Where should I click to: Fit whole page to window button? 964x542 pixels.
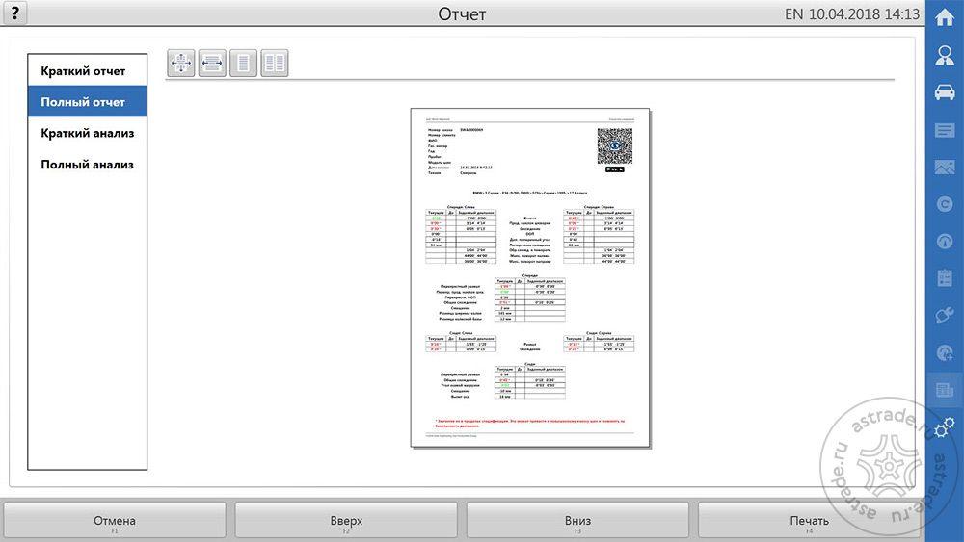click(181, 63)
